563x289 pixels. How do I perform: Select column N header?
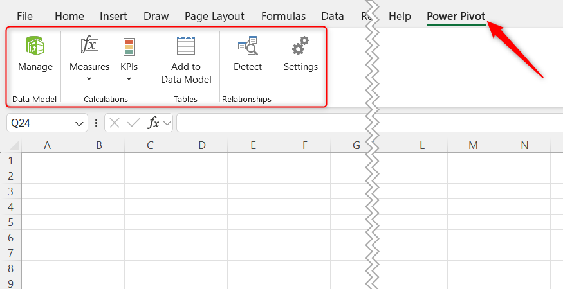coord(524,145)
